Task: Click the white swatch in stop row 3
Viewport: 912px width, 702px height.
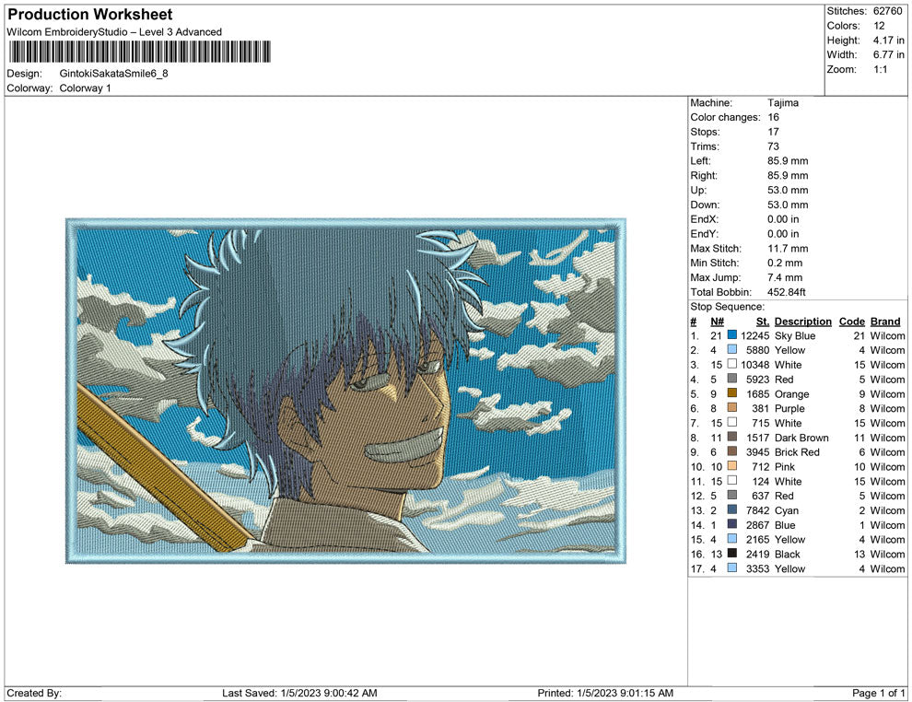Action: [x=732, y=364]
